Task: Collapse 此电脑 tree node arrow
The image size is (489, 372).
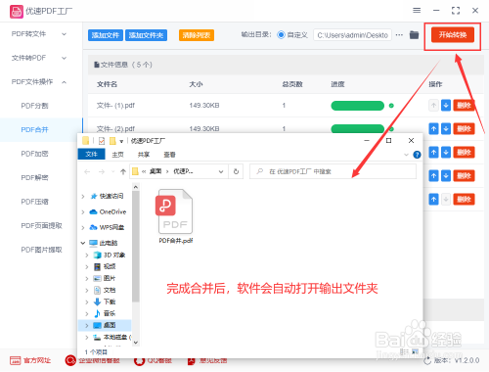Action: coord(83,243)
